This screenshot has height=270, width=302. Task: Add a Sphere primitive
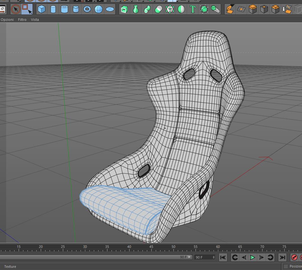coord(99,9)
